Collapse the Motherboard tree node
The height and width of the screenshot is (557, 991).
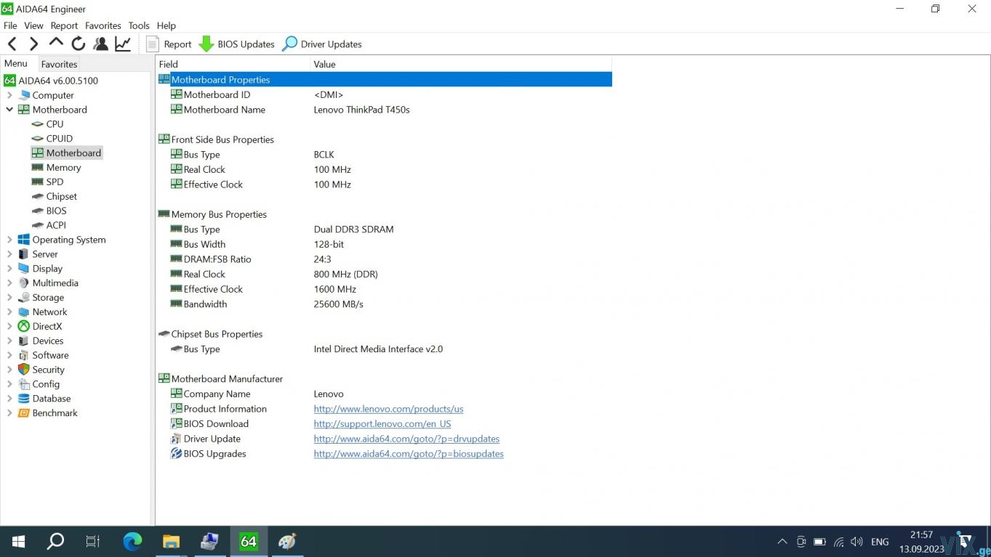[9, 110]
